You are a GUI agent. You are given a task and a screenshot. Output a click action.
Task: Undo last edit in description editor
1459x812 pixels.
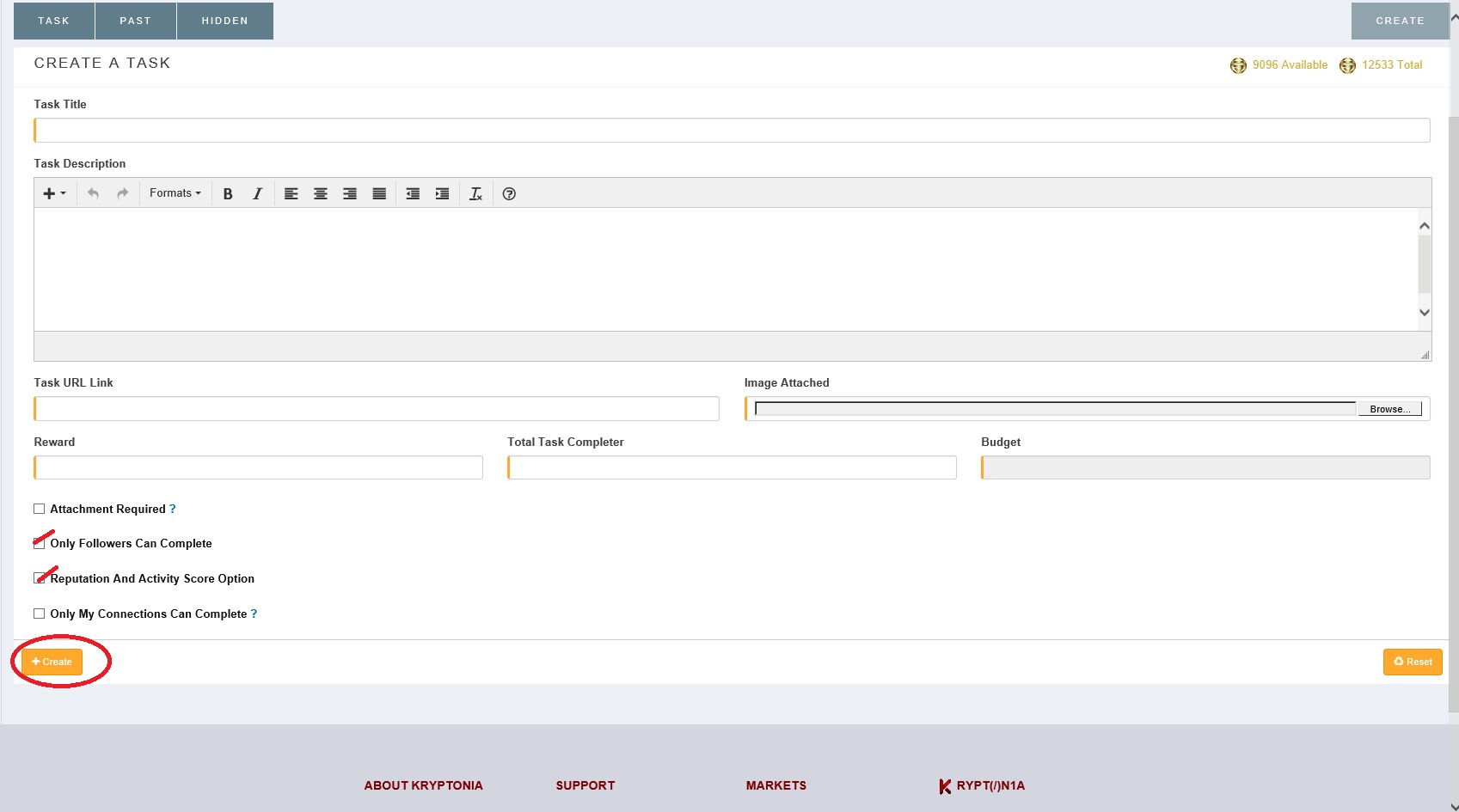point(93,193)
